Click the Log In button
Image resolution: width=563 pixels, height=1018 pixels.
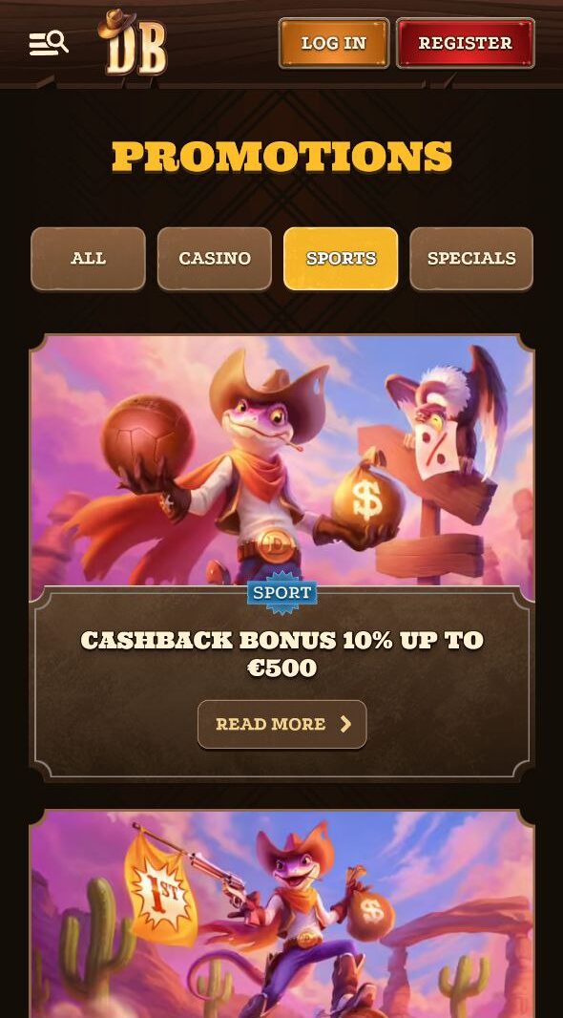[334, 43]
